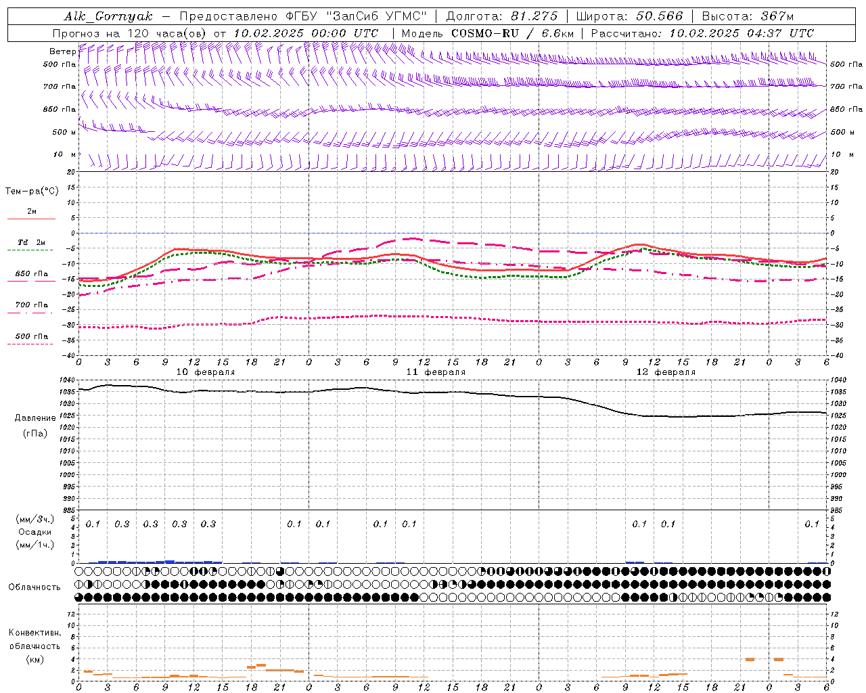Click the left pressure axis 1040 label
Image resolution: width=866 pixels, height=693 pixels.
(66, 380)
